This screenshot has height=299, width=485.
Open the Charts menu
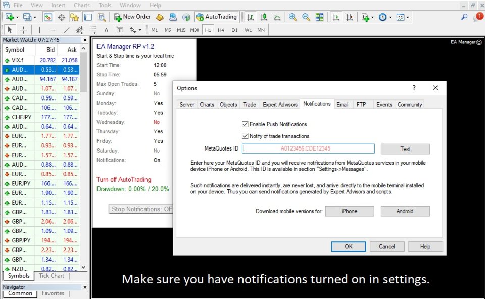point(82,5)
